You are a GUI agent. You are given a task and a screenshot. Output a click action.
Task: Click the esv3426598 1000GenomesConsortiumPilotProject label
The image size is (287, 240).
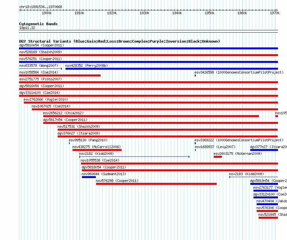click(x=239, y=72)
